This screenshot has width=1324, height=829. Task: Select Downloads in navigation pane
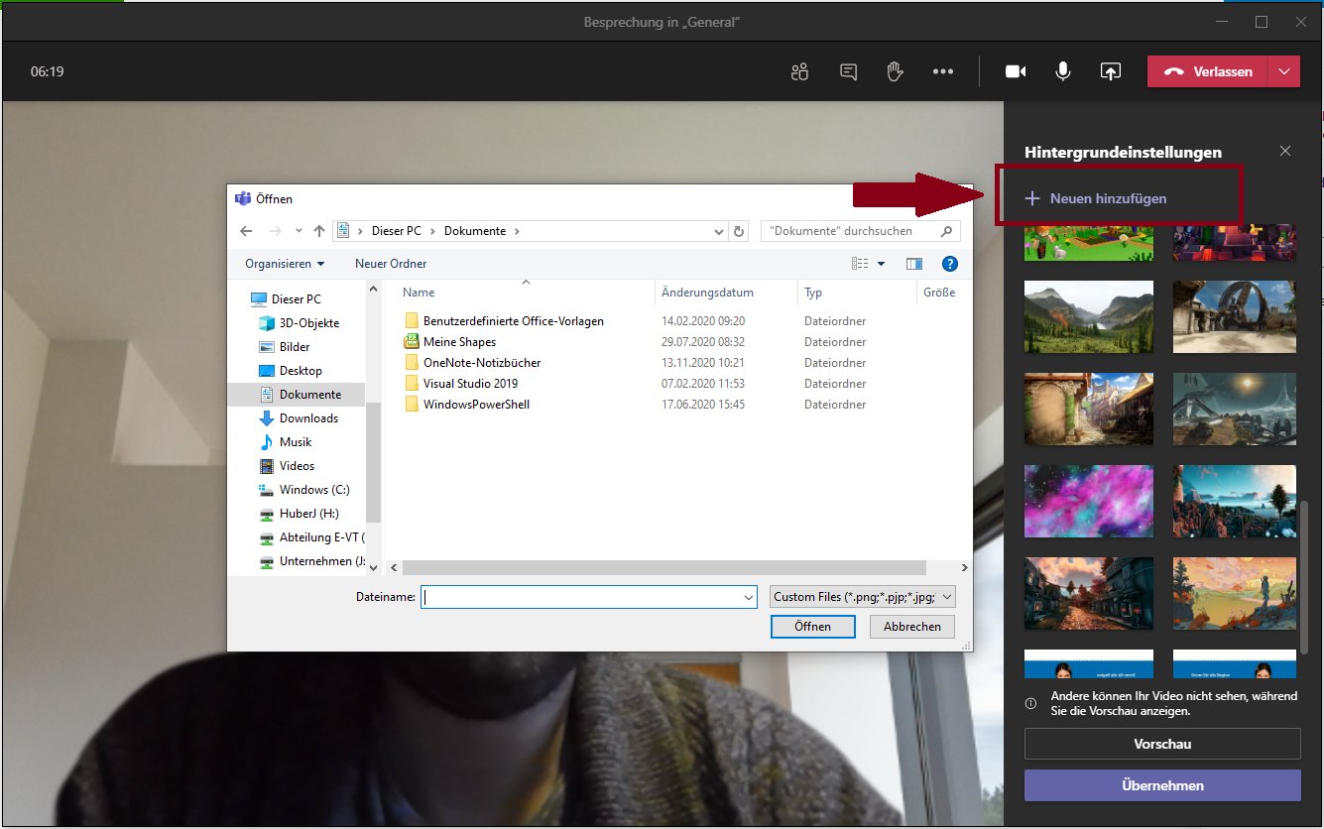coord(308,418)
